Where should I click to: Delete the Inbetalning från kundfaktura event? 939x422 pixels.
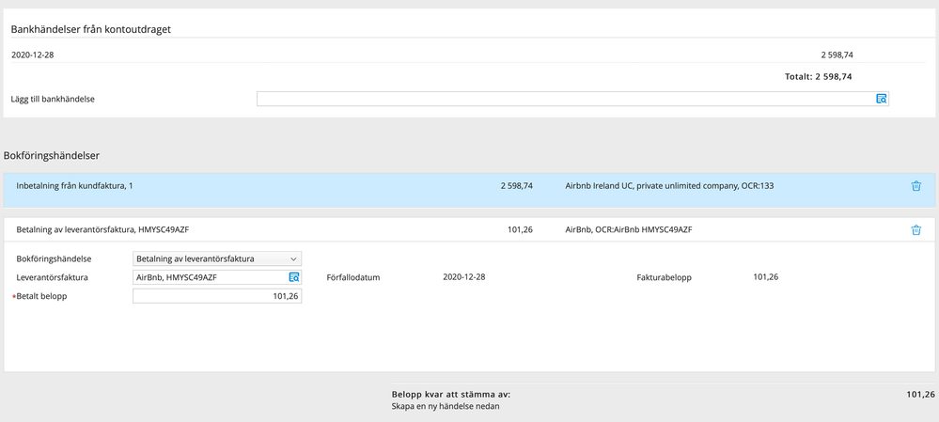(916, 186)
